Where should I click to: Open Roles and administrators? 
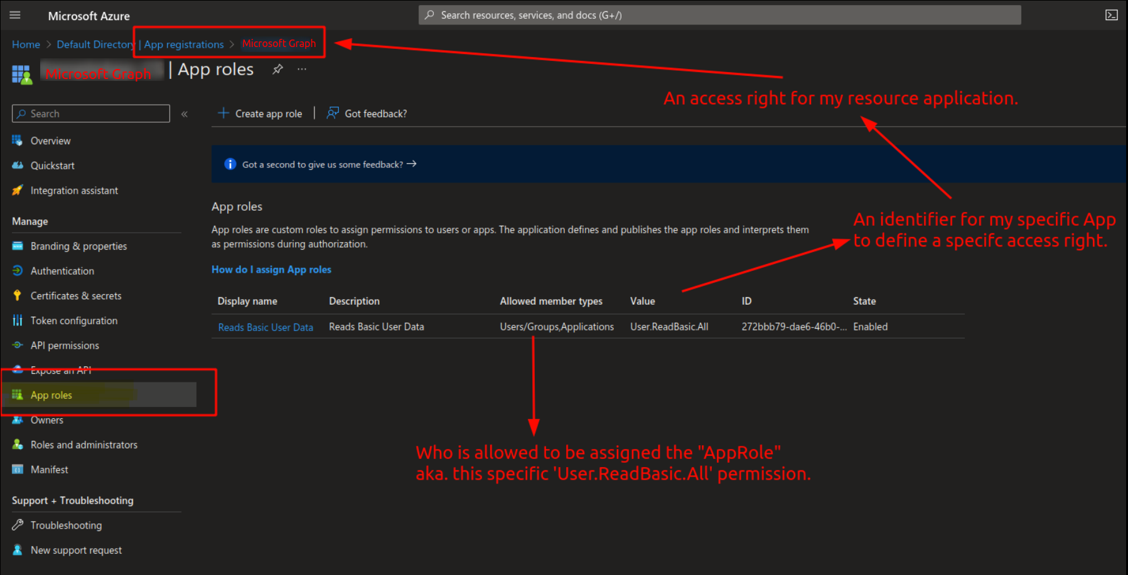click(84, 444)
